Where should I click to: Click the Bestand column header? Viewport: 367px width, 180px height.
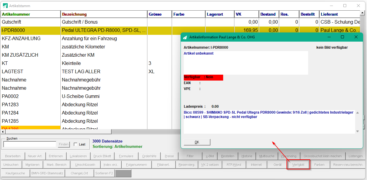pyautogui.click(x=269, y=14)
